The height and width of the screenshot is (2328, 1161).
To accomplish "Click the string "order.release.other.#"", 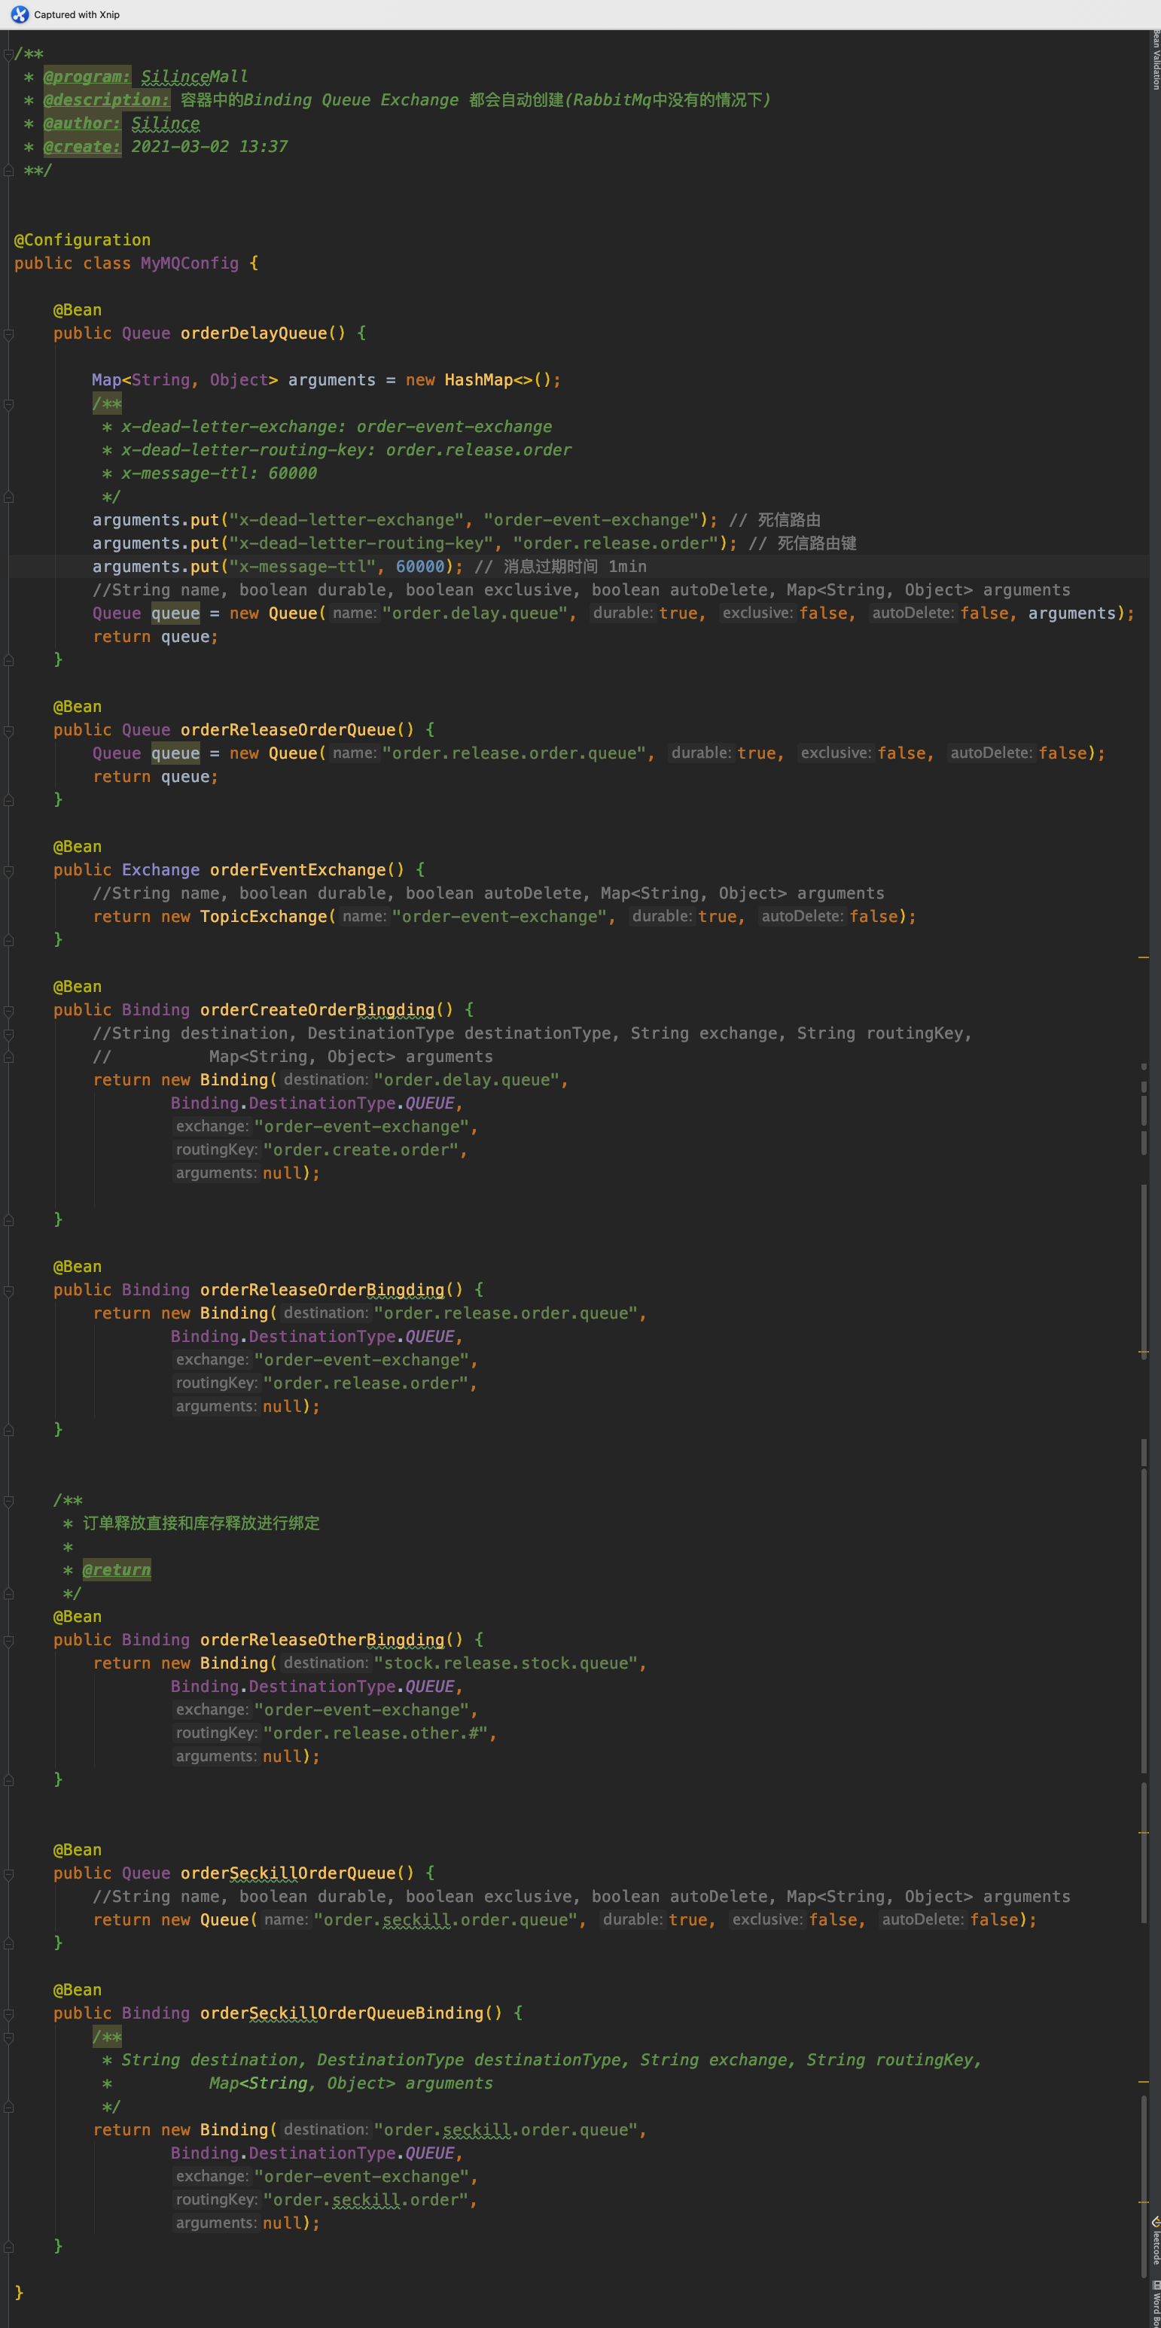I will (x=375, y=1733).
